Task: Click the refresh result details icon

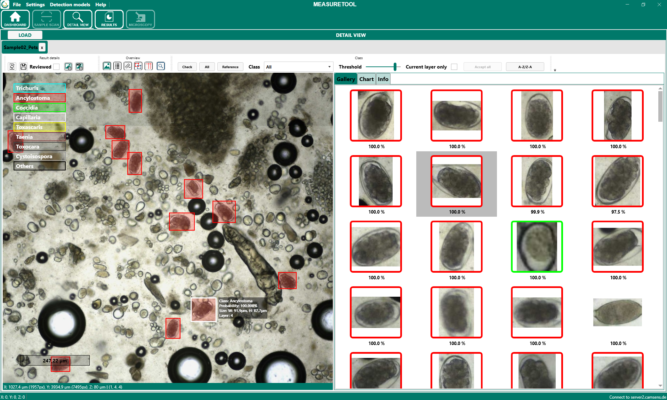Action: tap(12, 66)
